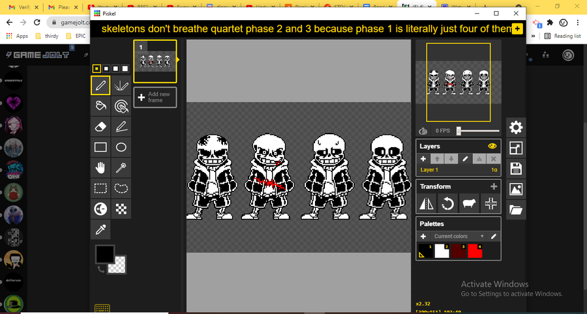Screen dimensions: 587x314
Task: Flip the sprite using Transform flip icon
Action: 427,204
